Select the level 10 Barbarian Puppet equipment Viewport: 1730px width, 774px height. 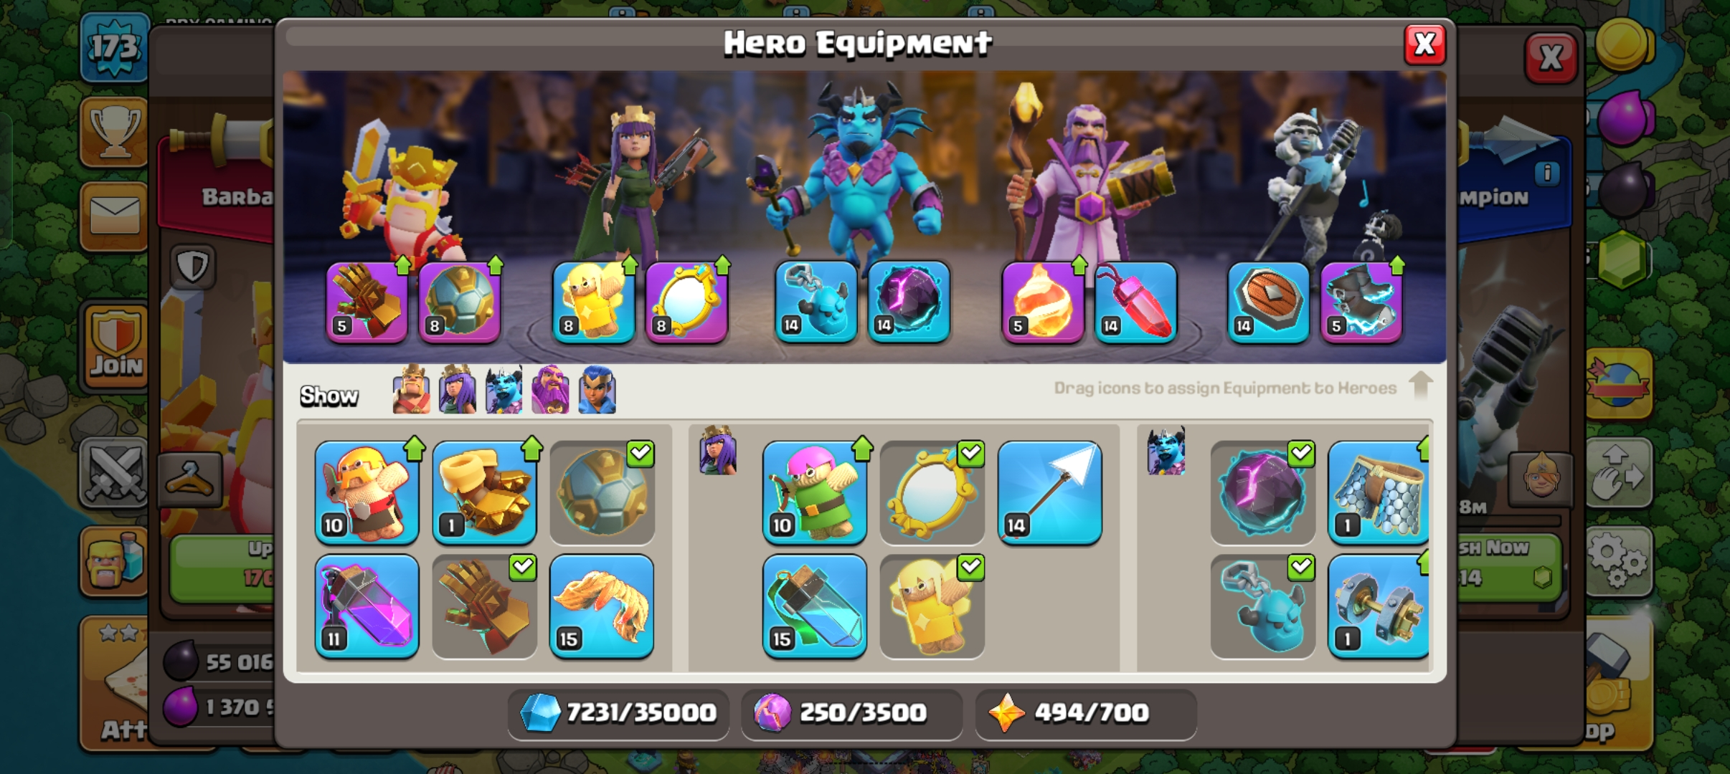[367, 492]
